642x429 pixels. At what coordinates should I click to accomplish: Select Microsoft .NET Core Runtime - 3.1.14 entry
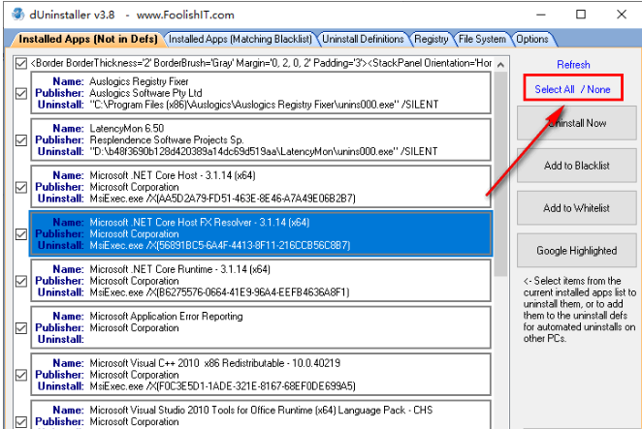pyautogui.click(x=261, y=281)
